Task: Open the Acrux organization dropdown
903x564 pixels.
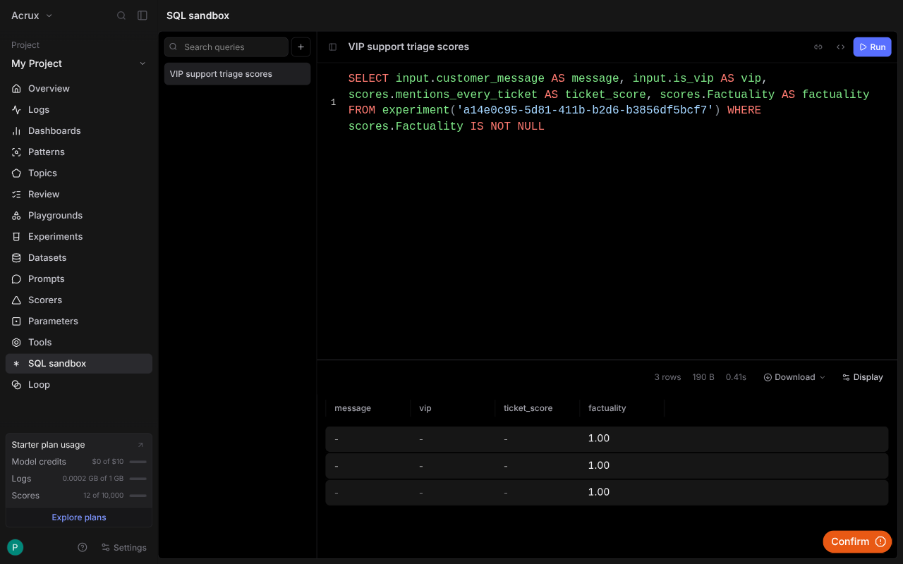Action: [x=32, y=16]
